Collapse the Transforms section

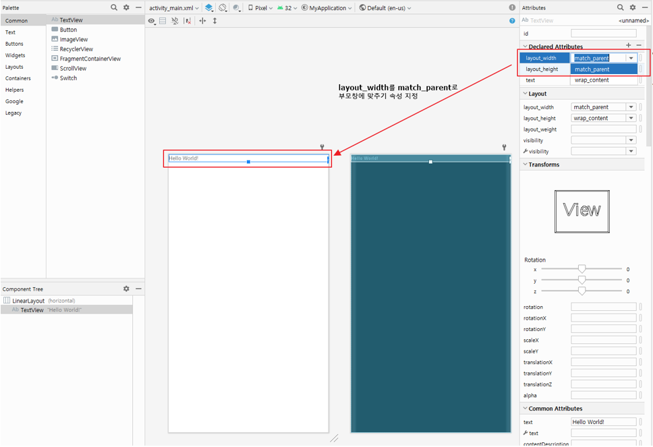click(525, 165)
